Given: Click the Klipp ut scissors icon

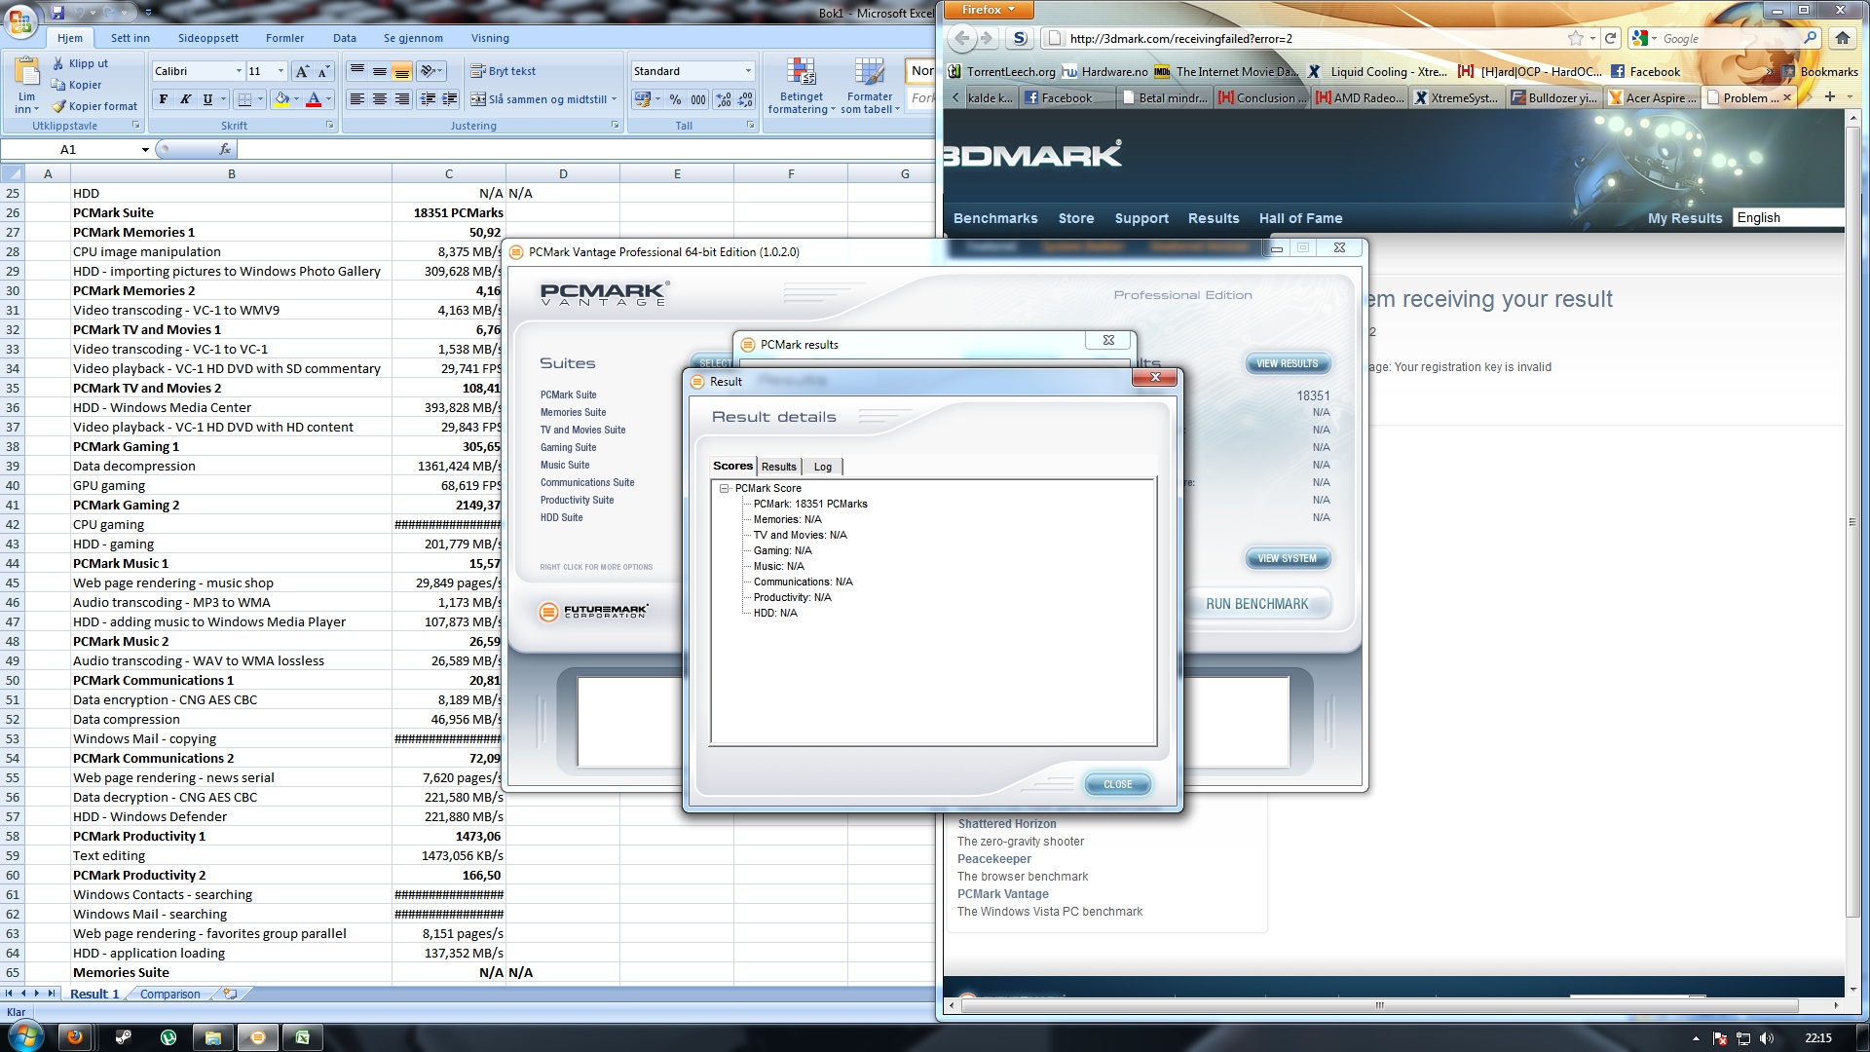Looking at the screenshot, I should 57,63.
